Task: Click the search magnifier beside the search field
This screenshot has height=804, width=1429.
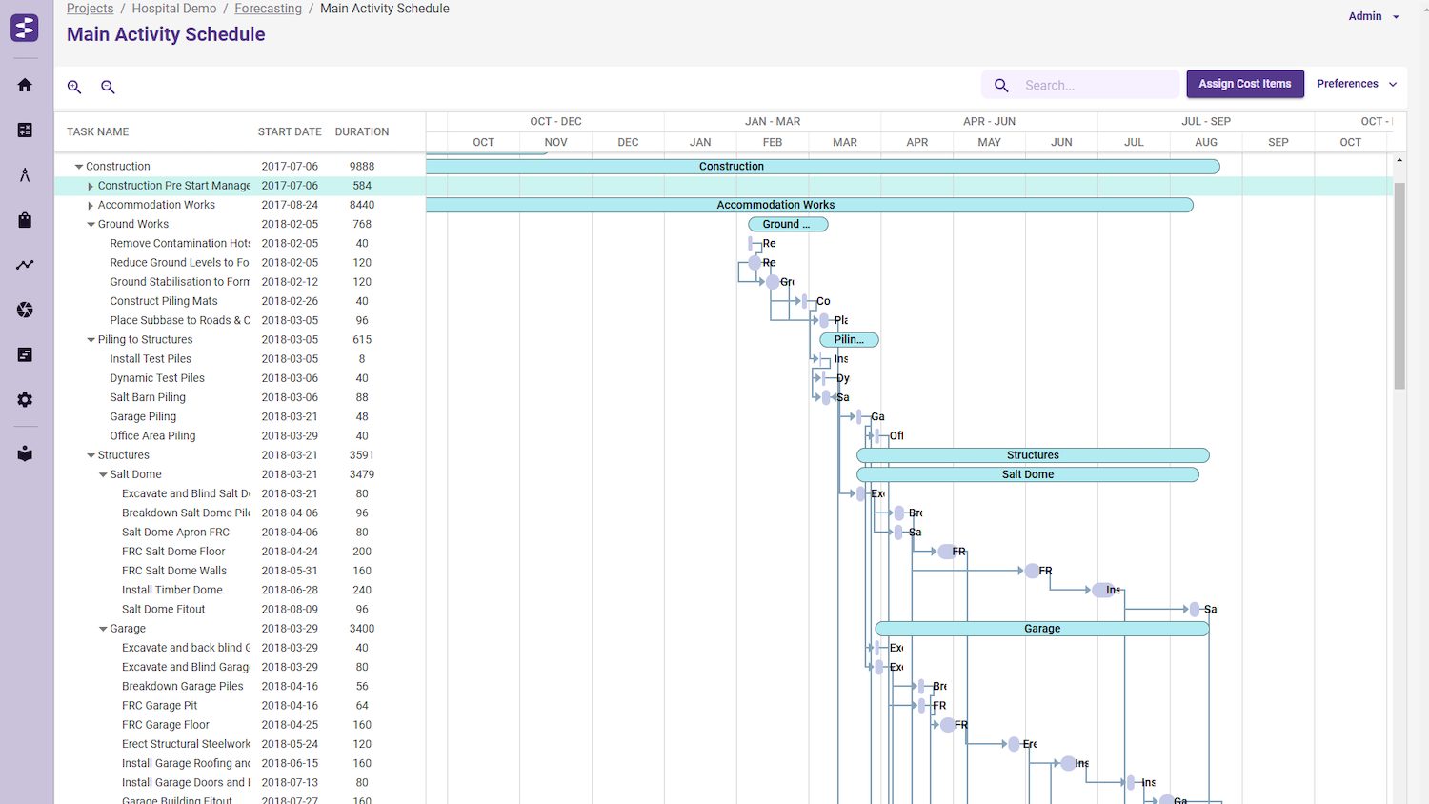Action: point(1000,85)
